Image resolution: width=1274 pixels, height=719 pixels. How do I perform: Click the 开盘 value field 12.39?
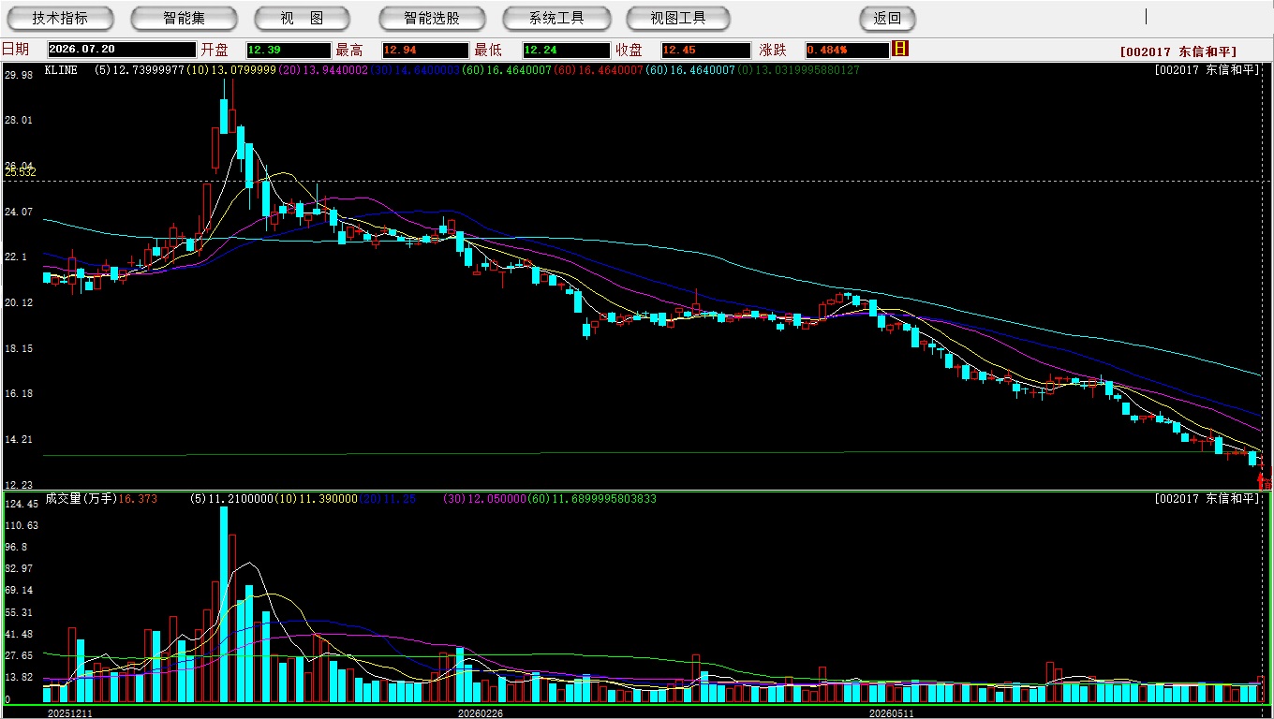(x=289, y=50)
